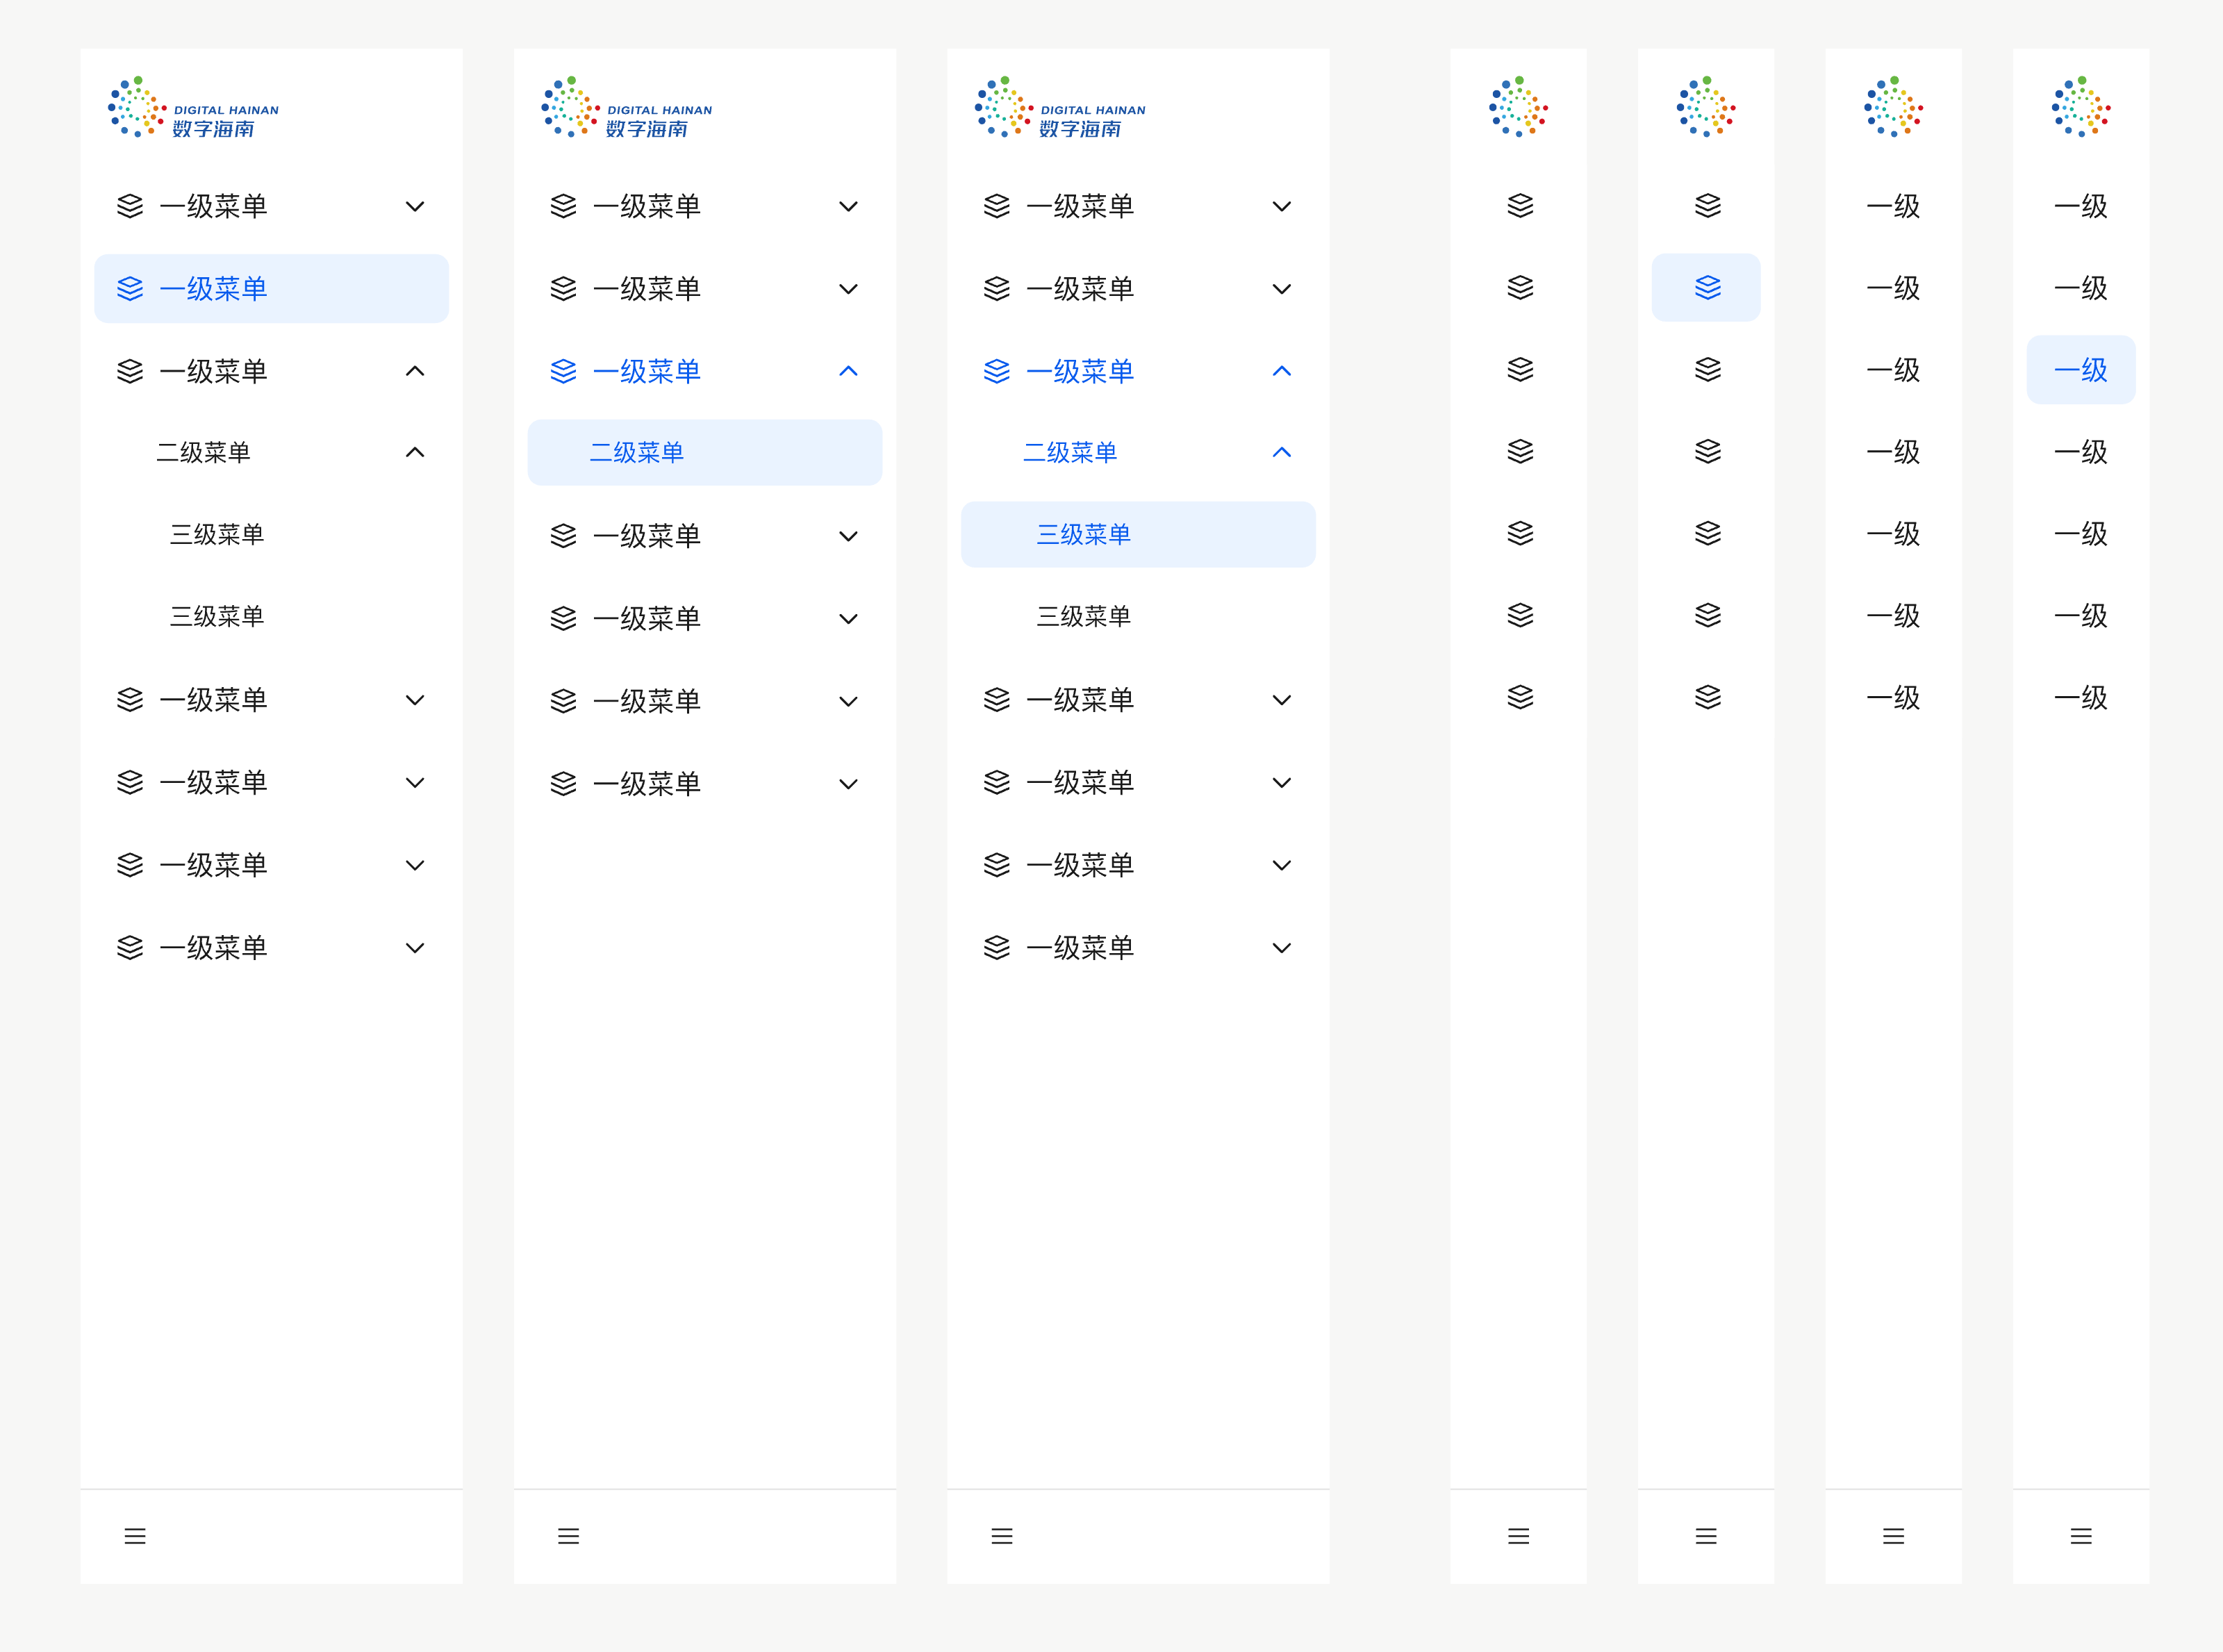Viewport: 2223px width, 1652px height.
Task: Select the lower 三级菜单 in the leftmost sidebar
Action: (216, 616)
